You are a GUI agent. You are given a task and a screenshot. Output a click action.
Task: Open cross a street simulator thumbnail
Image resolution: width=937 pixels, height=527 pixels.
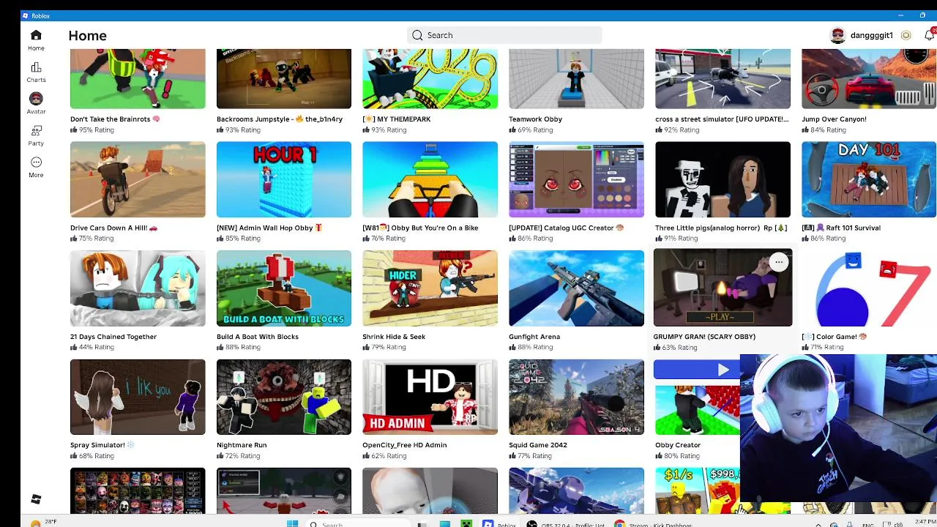tap(723, 78)
